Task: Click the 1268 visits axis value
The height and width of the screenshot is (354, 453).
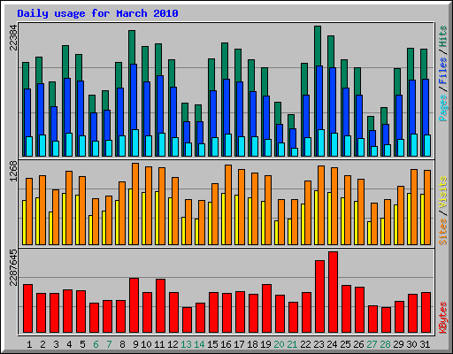Action: point(13,172)
